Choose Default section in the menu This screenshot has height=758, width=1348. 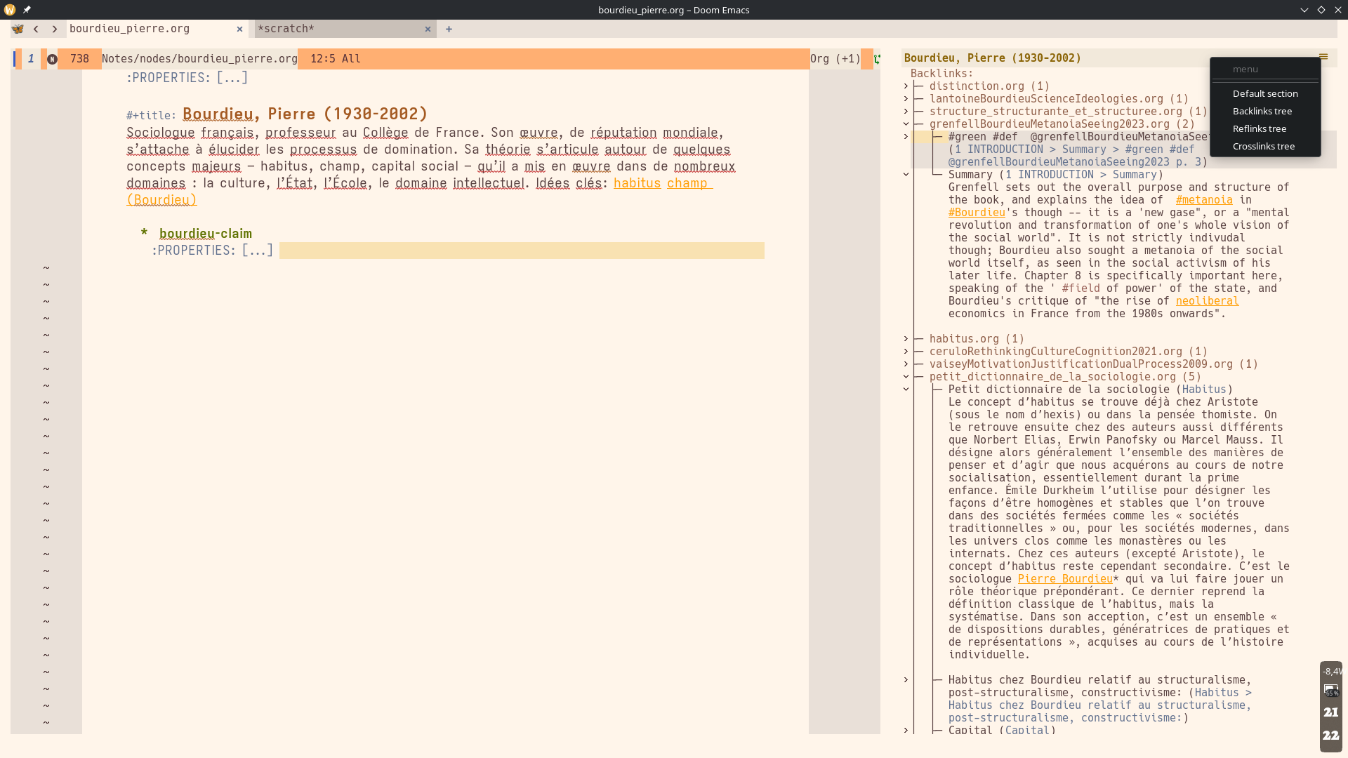pyautogui.click(x=1265, y=93)
